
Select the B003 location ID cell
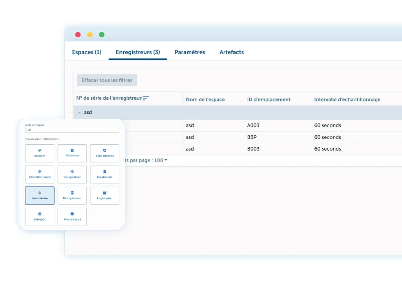coord(253,149)
